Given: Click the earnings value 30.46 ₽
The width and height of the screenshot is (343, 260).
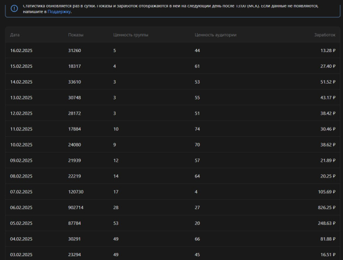Looking at the screenshot, I should (x=328, y=129).
